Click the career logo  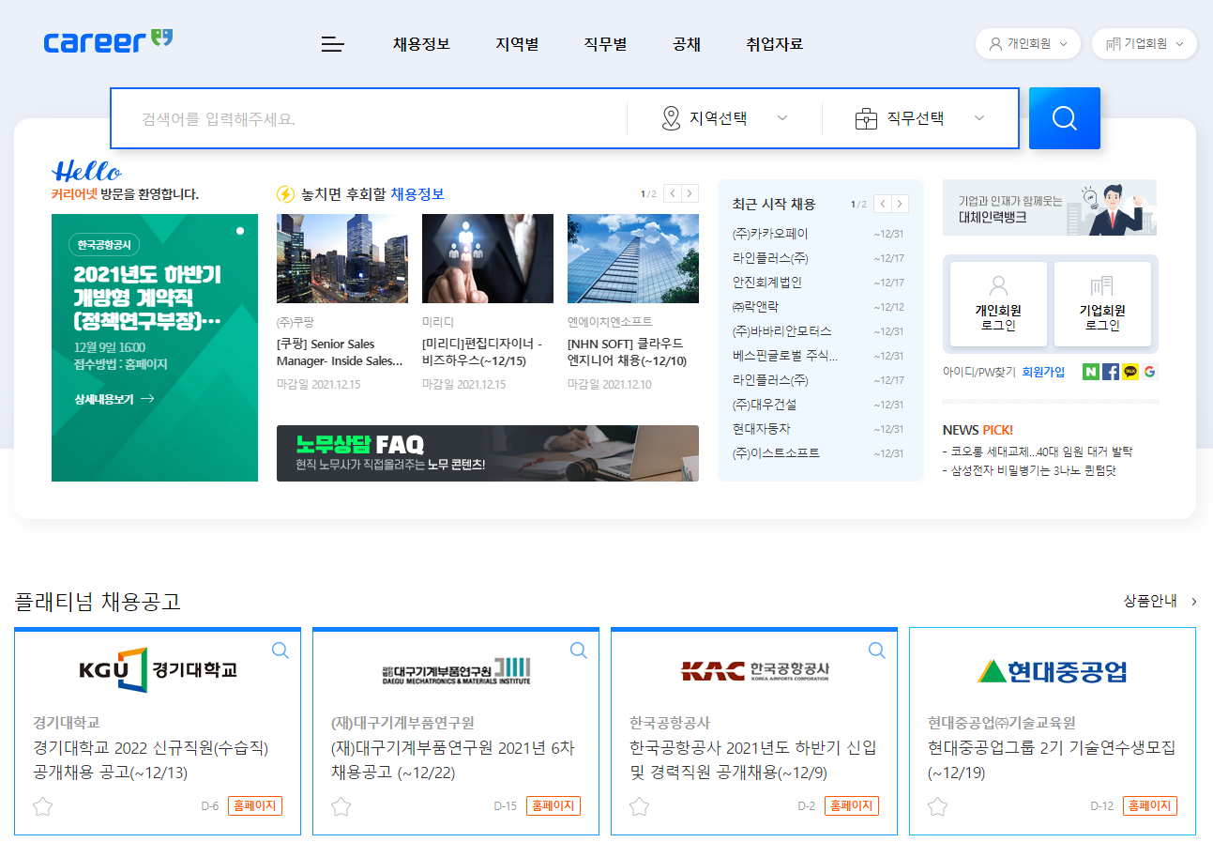coord(108,41)
